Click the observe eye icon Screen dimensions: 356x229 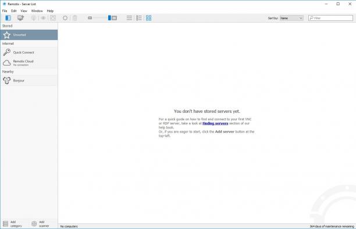pyautogui.click(x=43, y=18)
